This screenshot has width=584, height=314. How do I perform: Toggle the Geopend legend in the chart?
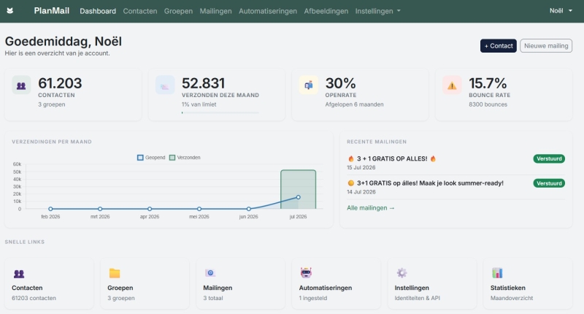[x=151, y=158]
